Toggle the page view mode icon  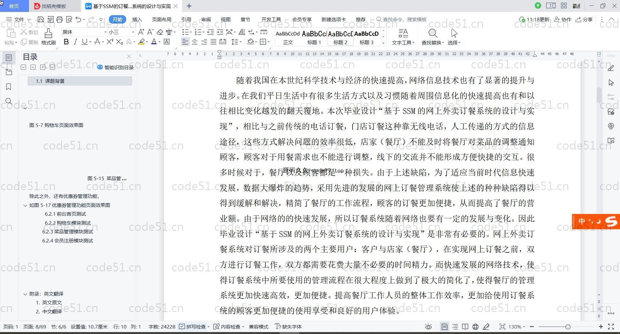pos(445,327)
